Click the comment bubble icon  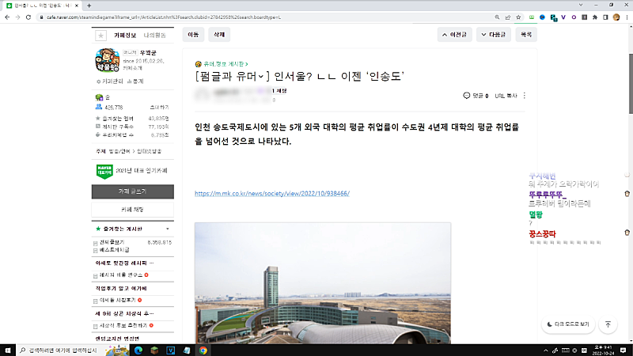(467, 96)
